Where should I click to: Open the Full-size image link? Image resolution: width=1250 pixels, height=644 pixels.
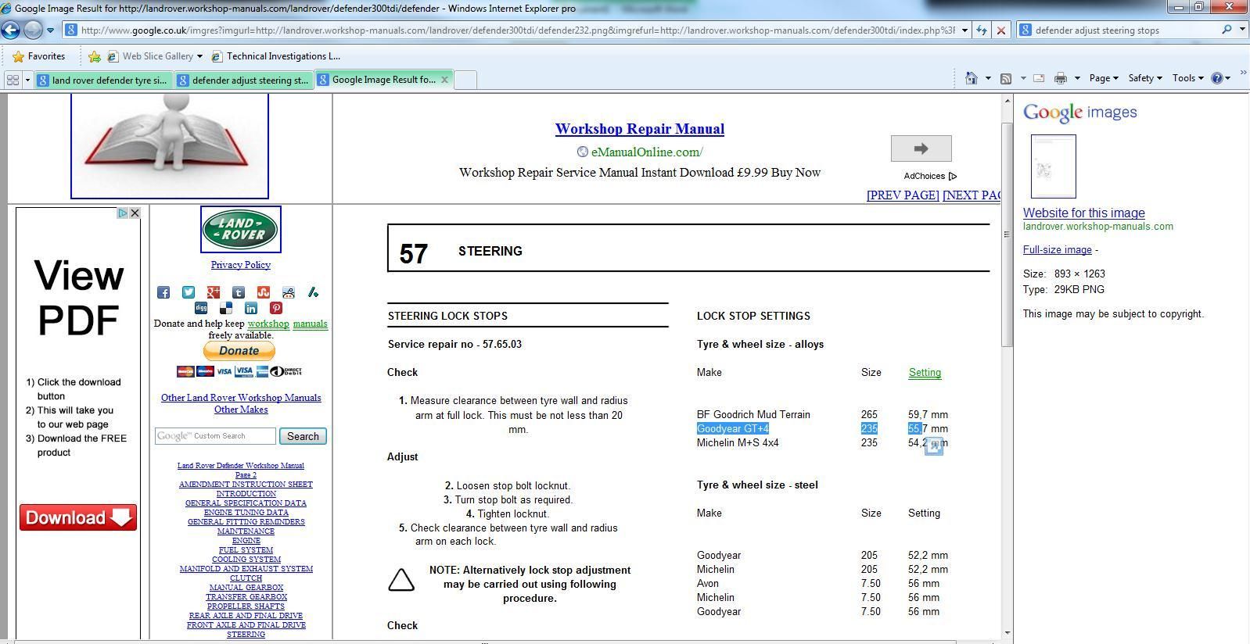point(1057,250)
